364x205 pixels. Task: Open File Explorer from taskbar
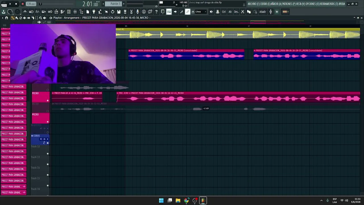(178, 200)
